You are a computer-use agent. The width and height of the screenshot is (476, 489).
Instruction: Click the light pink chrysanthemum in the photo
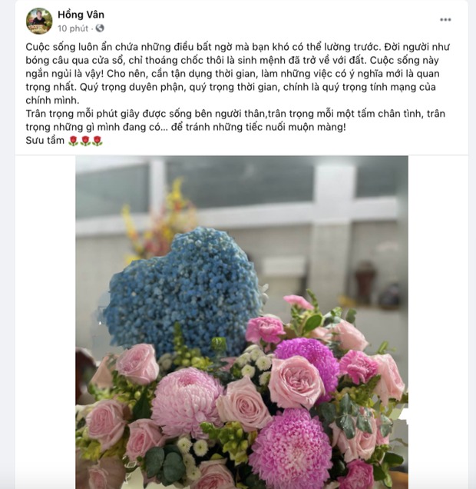click(187, 399)
